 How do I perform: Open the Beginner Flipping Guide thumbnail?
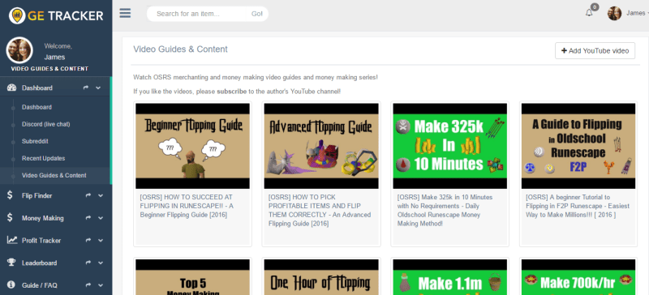pyautogui.click(x=192, y=146)
